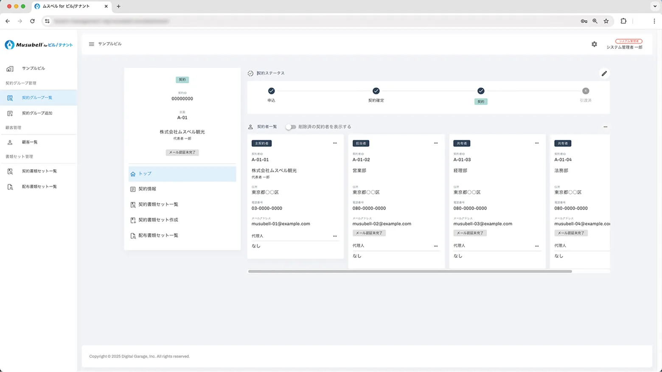The width and height of the screenshot is (662, 372).
Task: Open more options for 主契約者 card A-01-01
Action: point(335,143)
